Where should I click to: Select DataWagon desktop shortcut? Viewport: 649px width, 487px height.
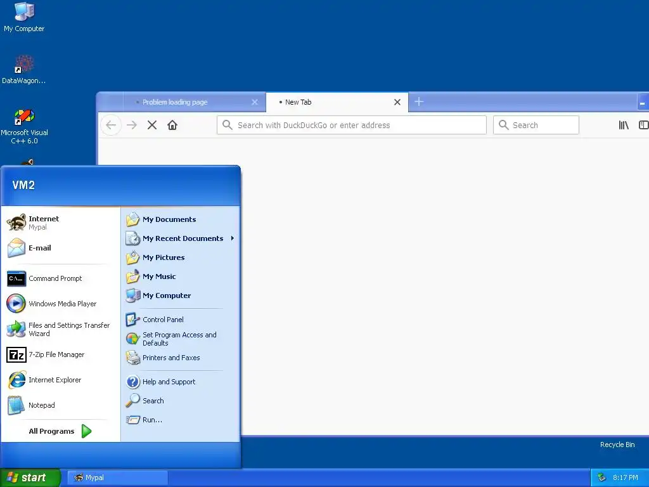pos(24,69)
